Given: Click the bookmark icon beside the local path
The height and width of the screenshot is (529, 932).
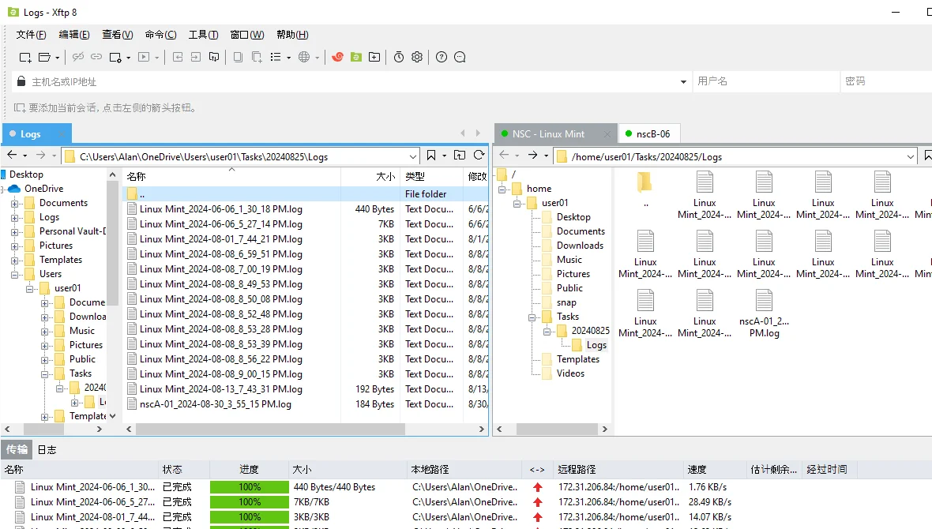Looking at the screenshot, I should (x=430, y=156).
